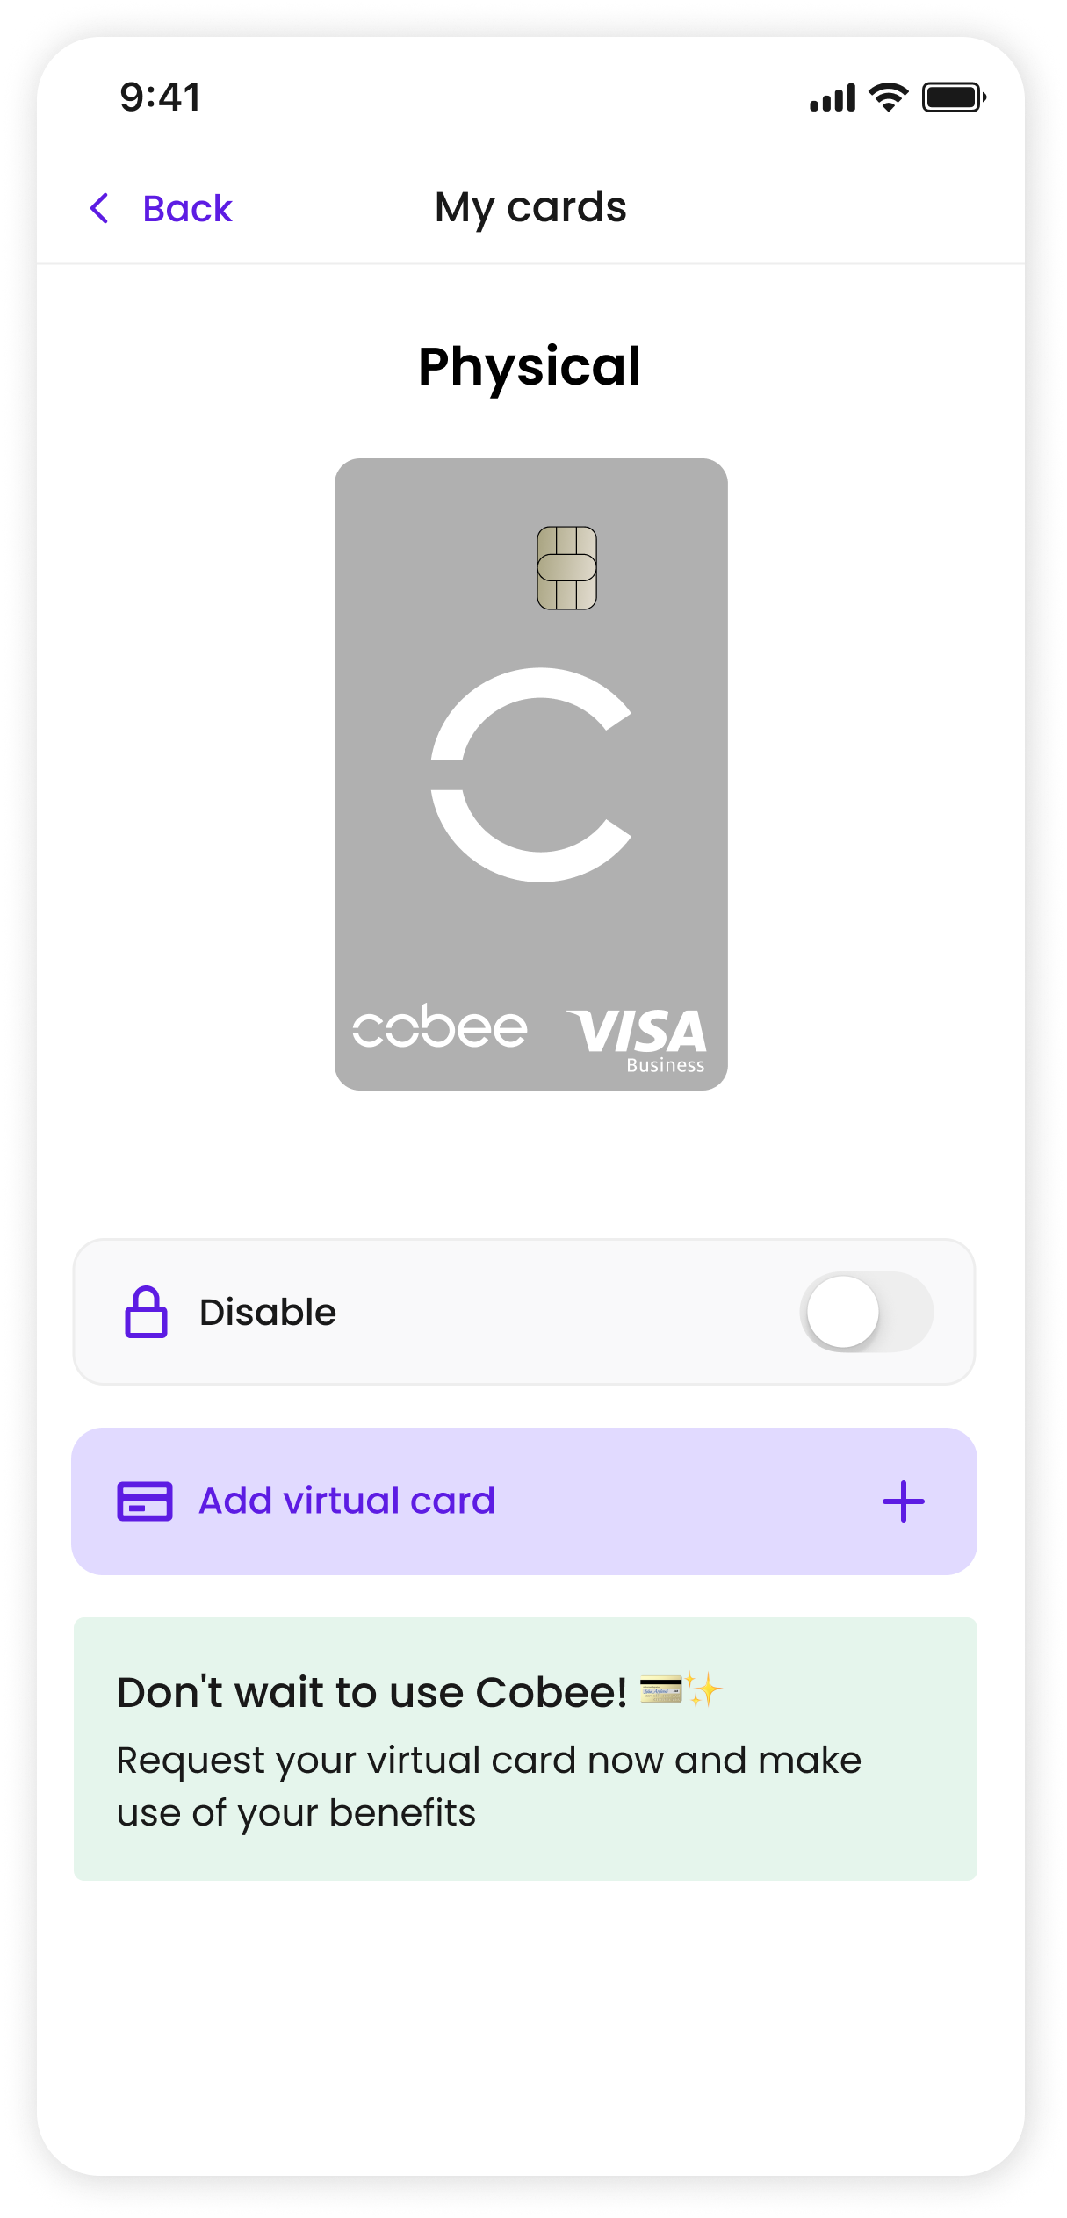Click the Wi-Fi status icon
Viewport: 1067px width, 2218px height.
pos(889,97)
